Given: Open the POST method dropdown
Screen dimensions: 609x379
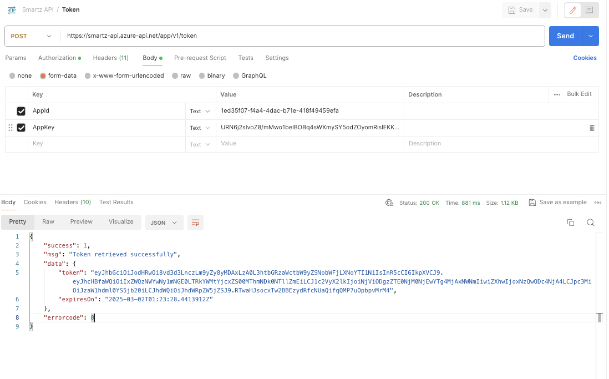Looking at the screenshot, I should click(32, 36).
